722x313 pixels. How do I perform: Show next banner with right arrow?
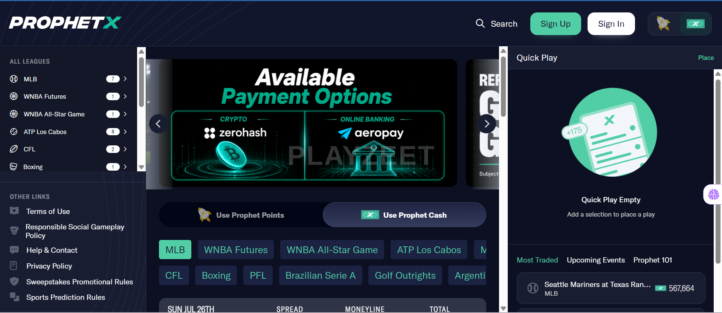click(487, 124)
